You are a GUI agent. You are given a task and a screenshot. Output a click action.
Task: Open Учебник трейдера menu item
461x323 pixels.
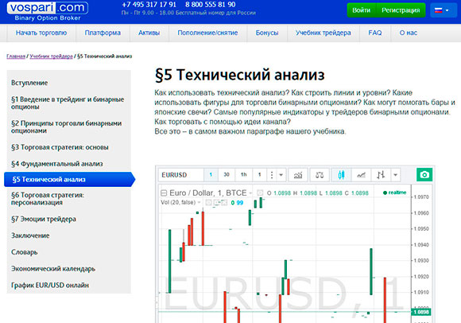(x=323, y=33)
